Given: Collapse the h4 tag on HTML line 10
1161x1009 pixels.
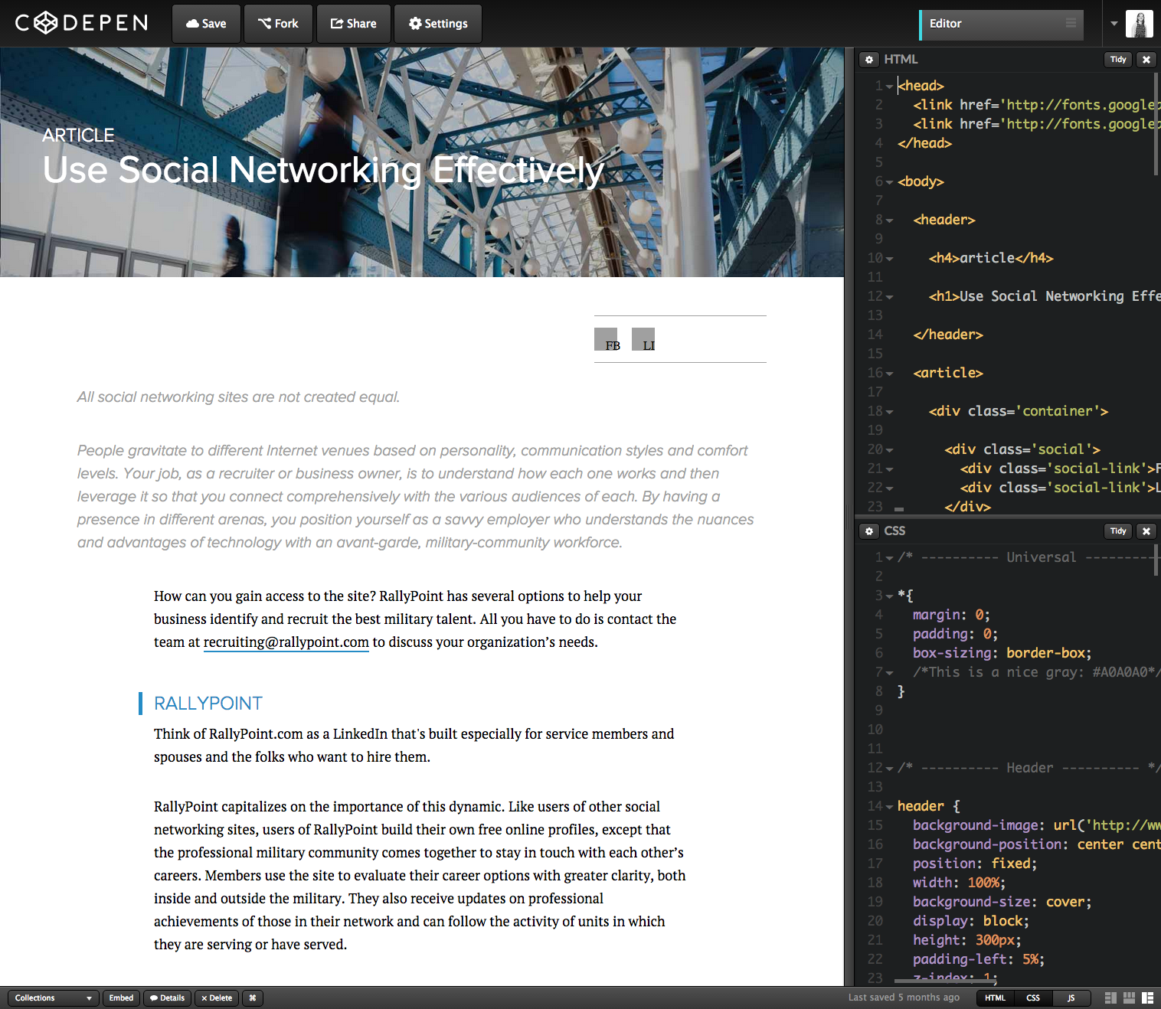Looking at the screenshot, I should point(889,259).
